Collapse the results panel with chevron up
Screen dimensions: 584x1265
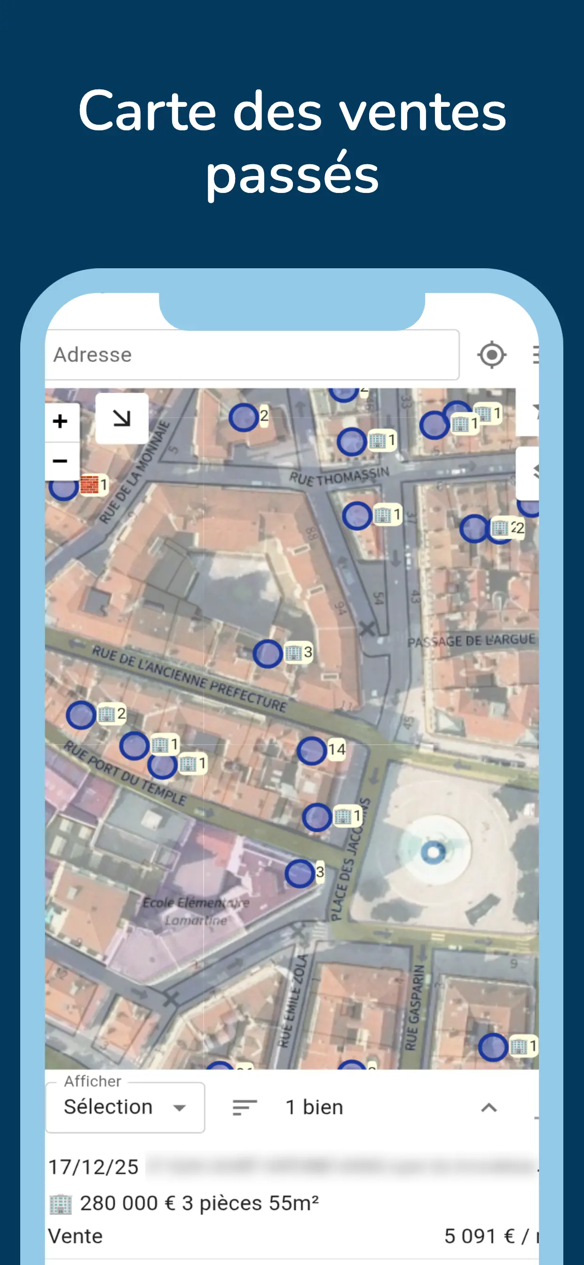coord(489,1107)
